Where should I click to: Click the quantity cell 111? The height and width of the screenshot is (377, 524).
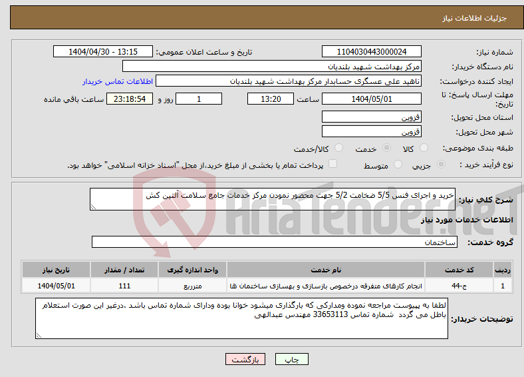coord(124,286)
